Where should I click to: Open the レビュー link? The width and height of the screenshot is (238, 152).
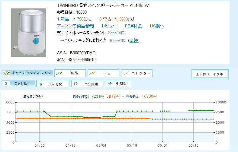click(109, 26)
